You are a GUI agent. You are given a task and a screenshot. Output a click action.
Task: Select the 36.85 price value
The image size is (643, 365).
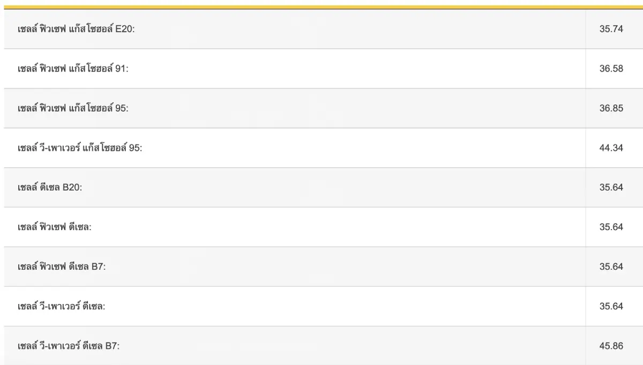[611, 108]
